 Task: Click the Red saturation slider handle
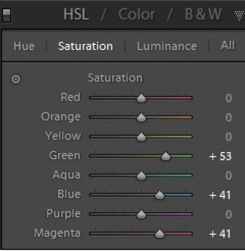pyautogui.click(x=141, y=98)
